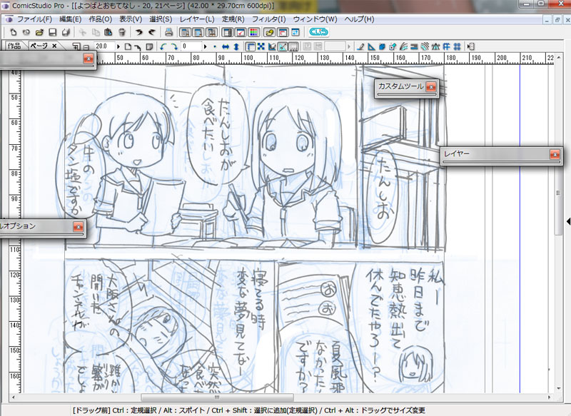Open the ウィンドウ(W) menu
The width and height of the screenshot is (571, 416).
(315, 19)
